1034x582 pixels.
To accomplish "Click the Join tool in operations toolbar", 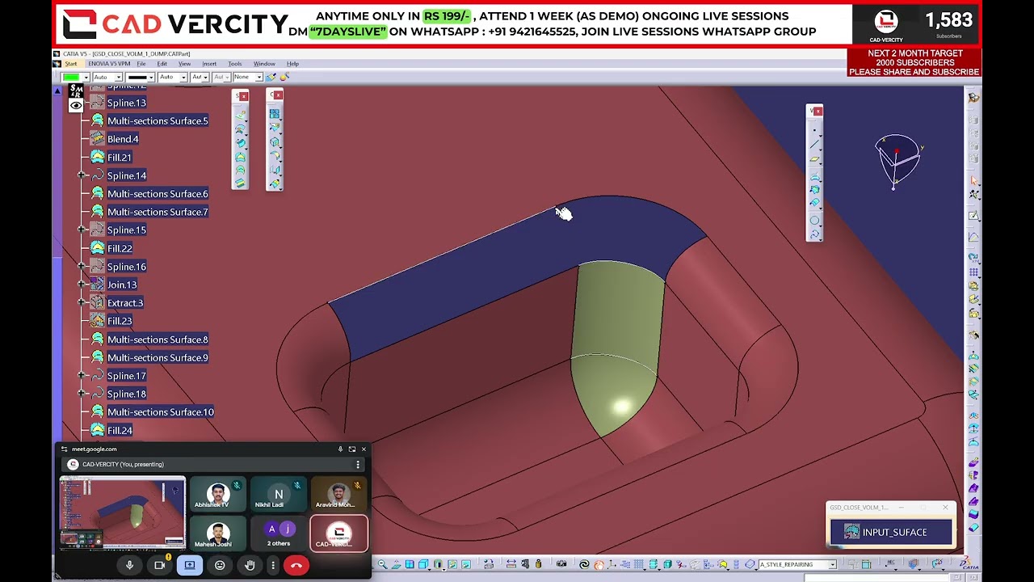I will [x=275, y=114].
